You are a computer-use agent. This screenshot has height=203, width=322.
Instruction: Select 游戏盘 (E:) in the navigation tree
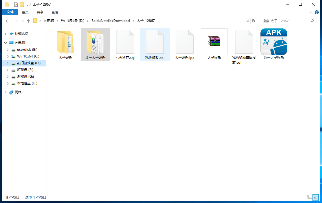pos(25,70)
